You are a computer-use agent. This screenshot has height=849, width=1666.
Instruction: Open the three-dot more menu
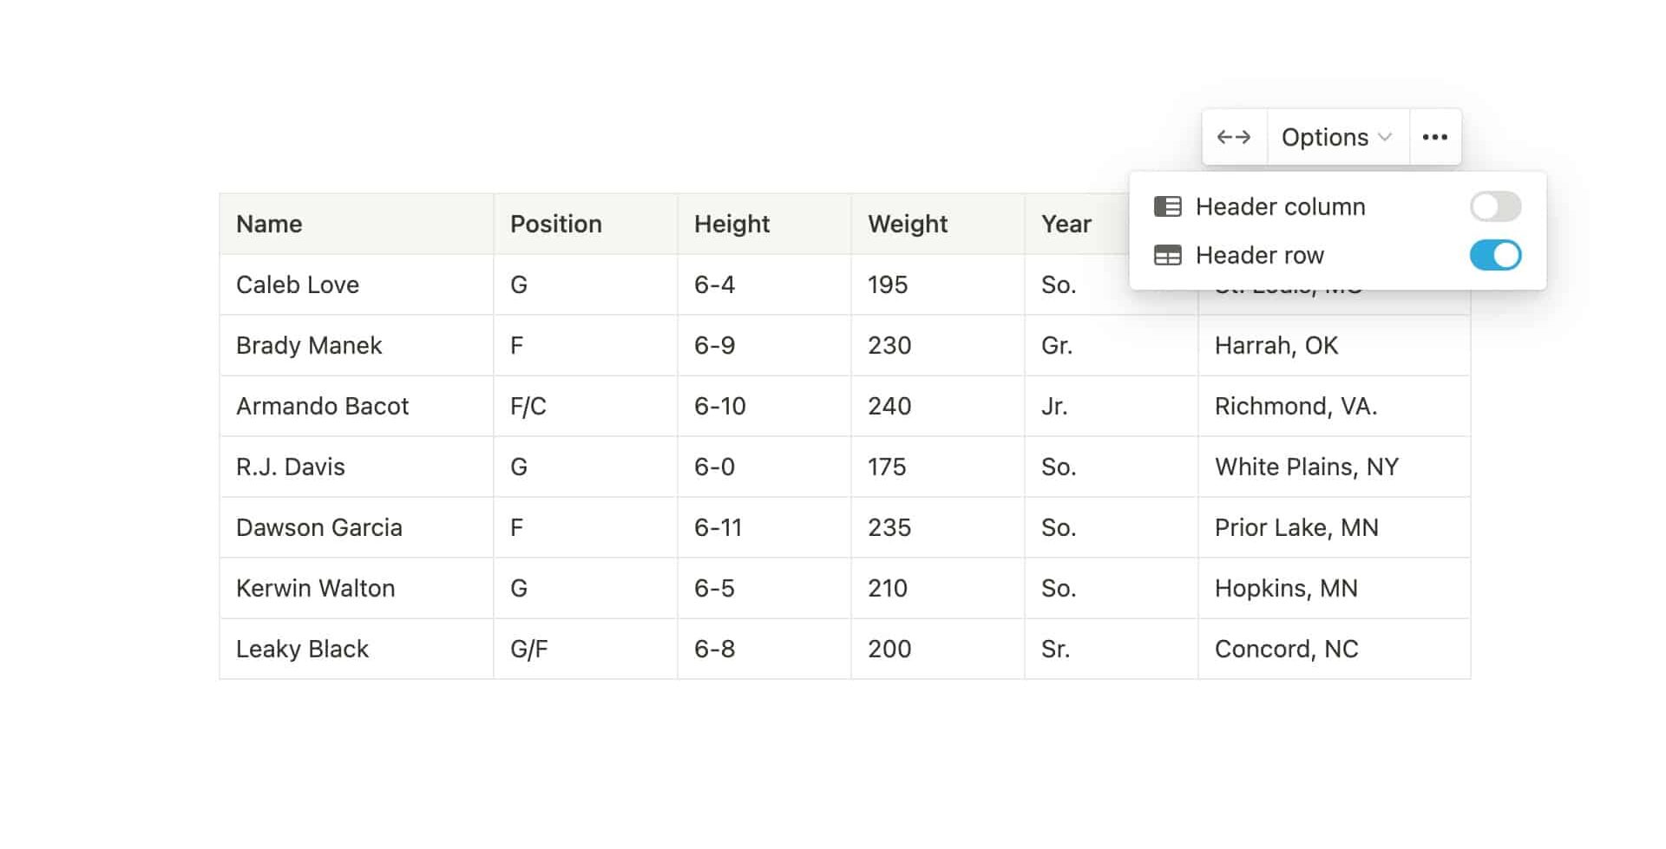(1435, 137)
